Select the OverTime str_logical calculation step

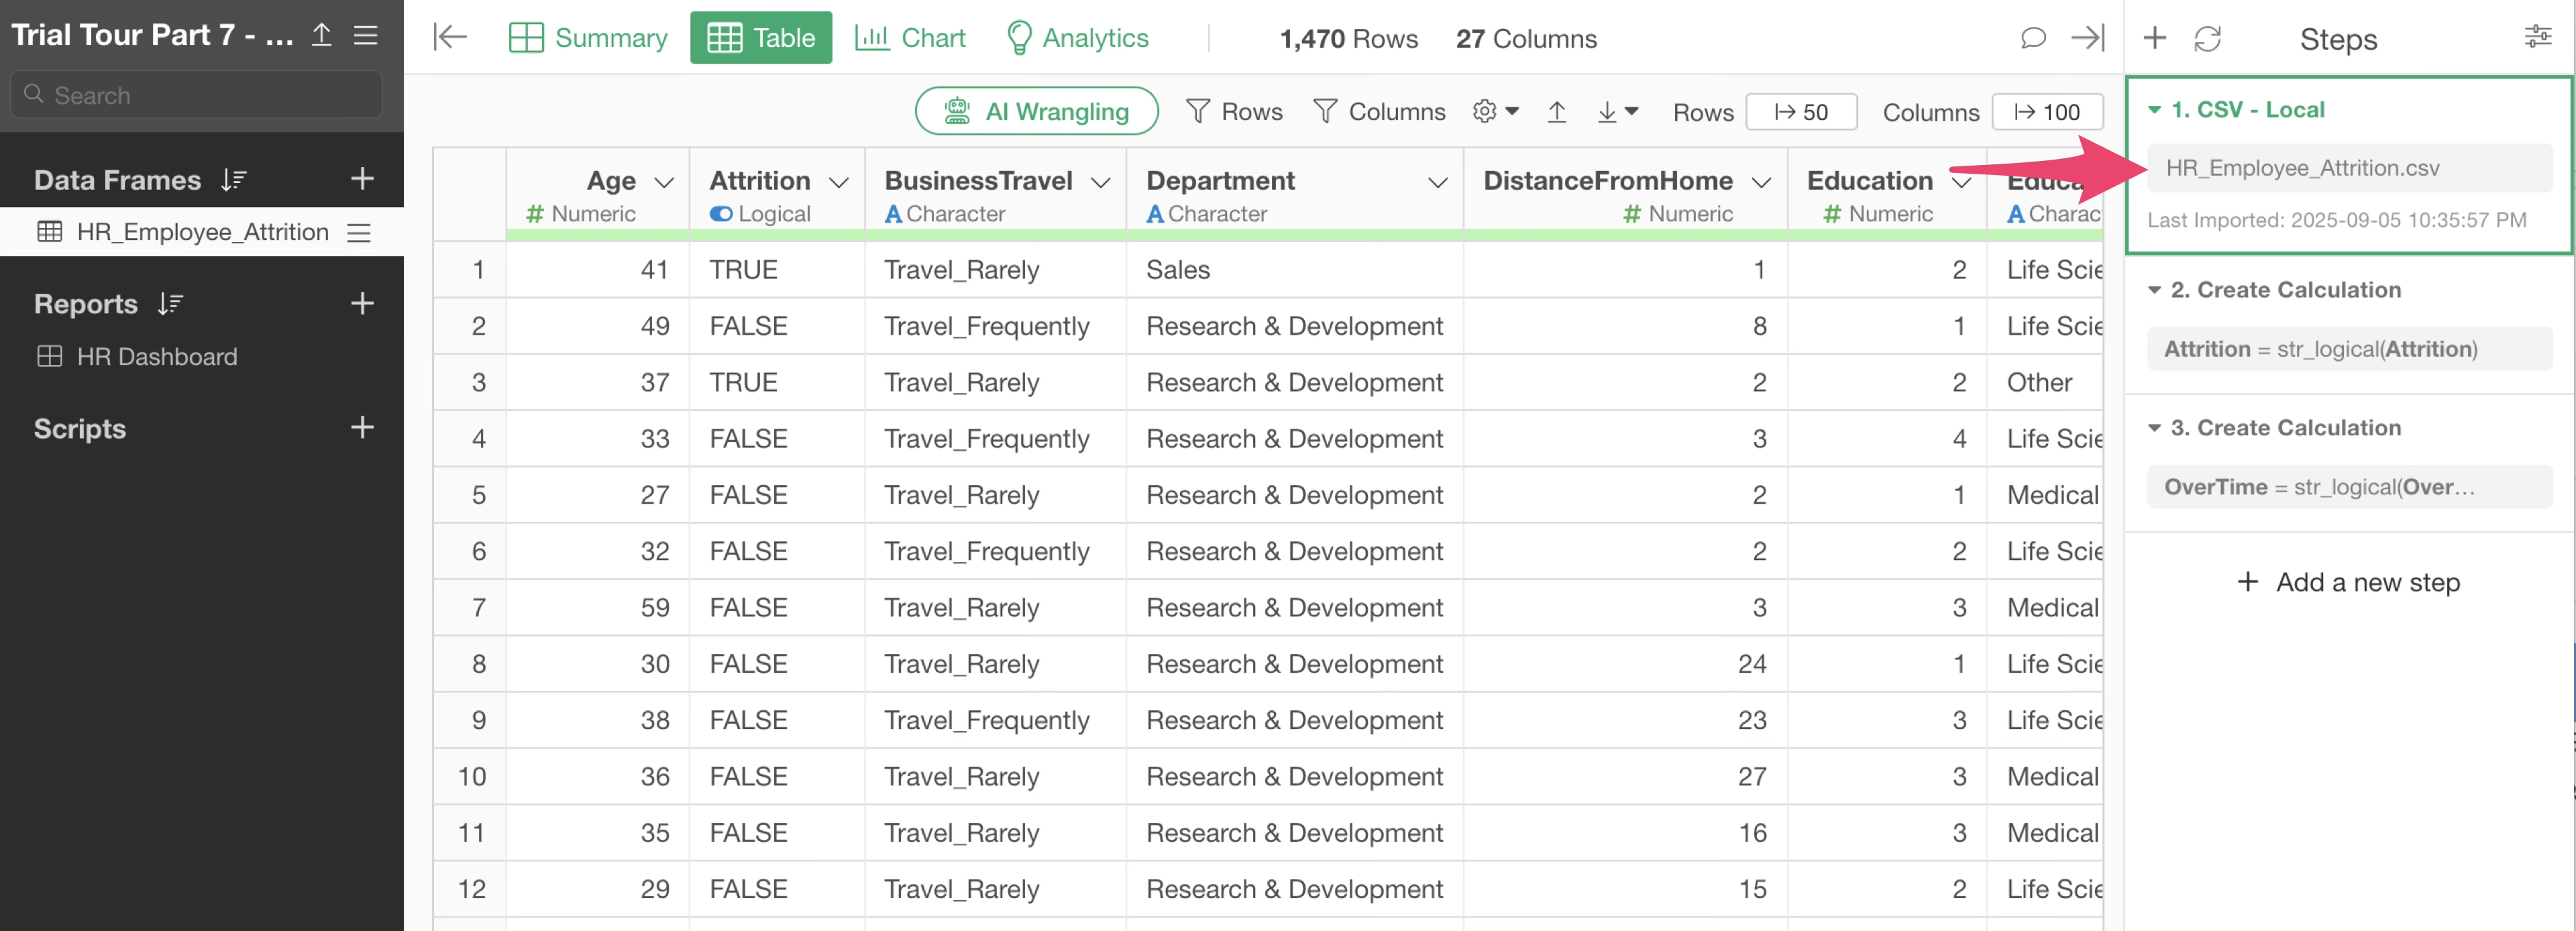pyautogui.click(x=2349, y=487)
